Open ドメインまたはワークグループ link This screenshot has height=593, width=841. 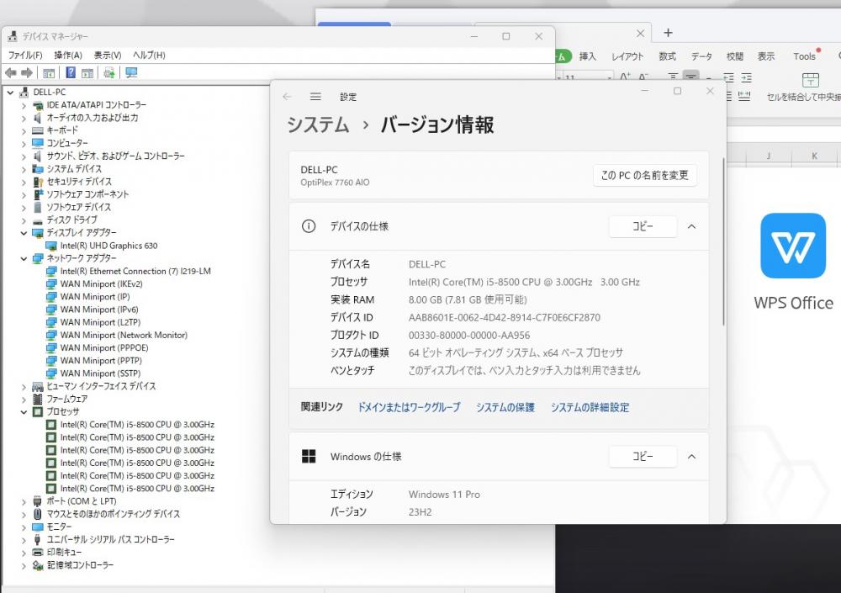point(409,407)
